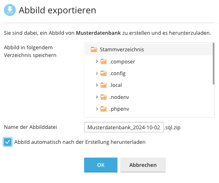Click the Abbilddatei file name input field
The width and height of the screenshot is (219, 183).
coord(124,127)
